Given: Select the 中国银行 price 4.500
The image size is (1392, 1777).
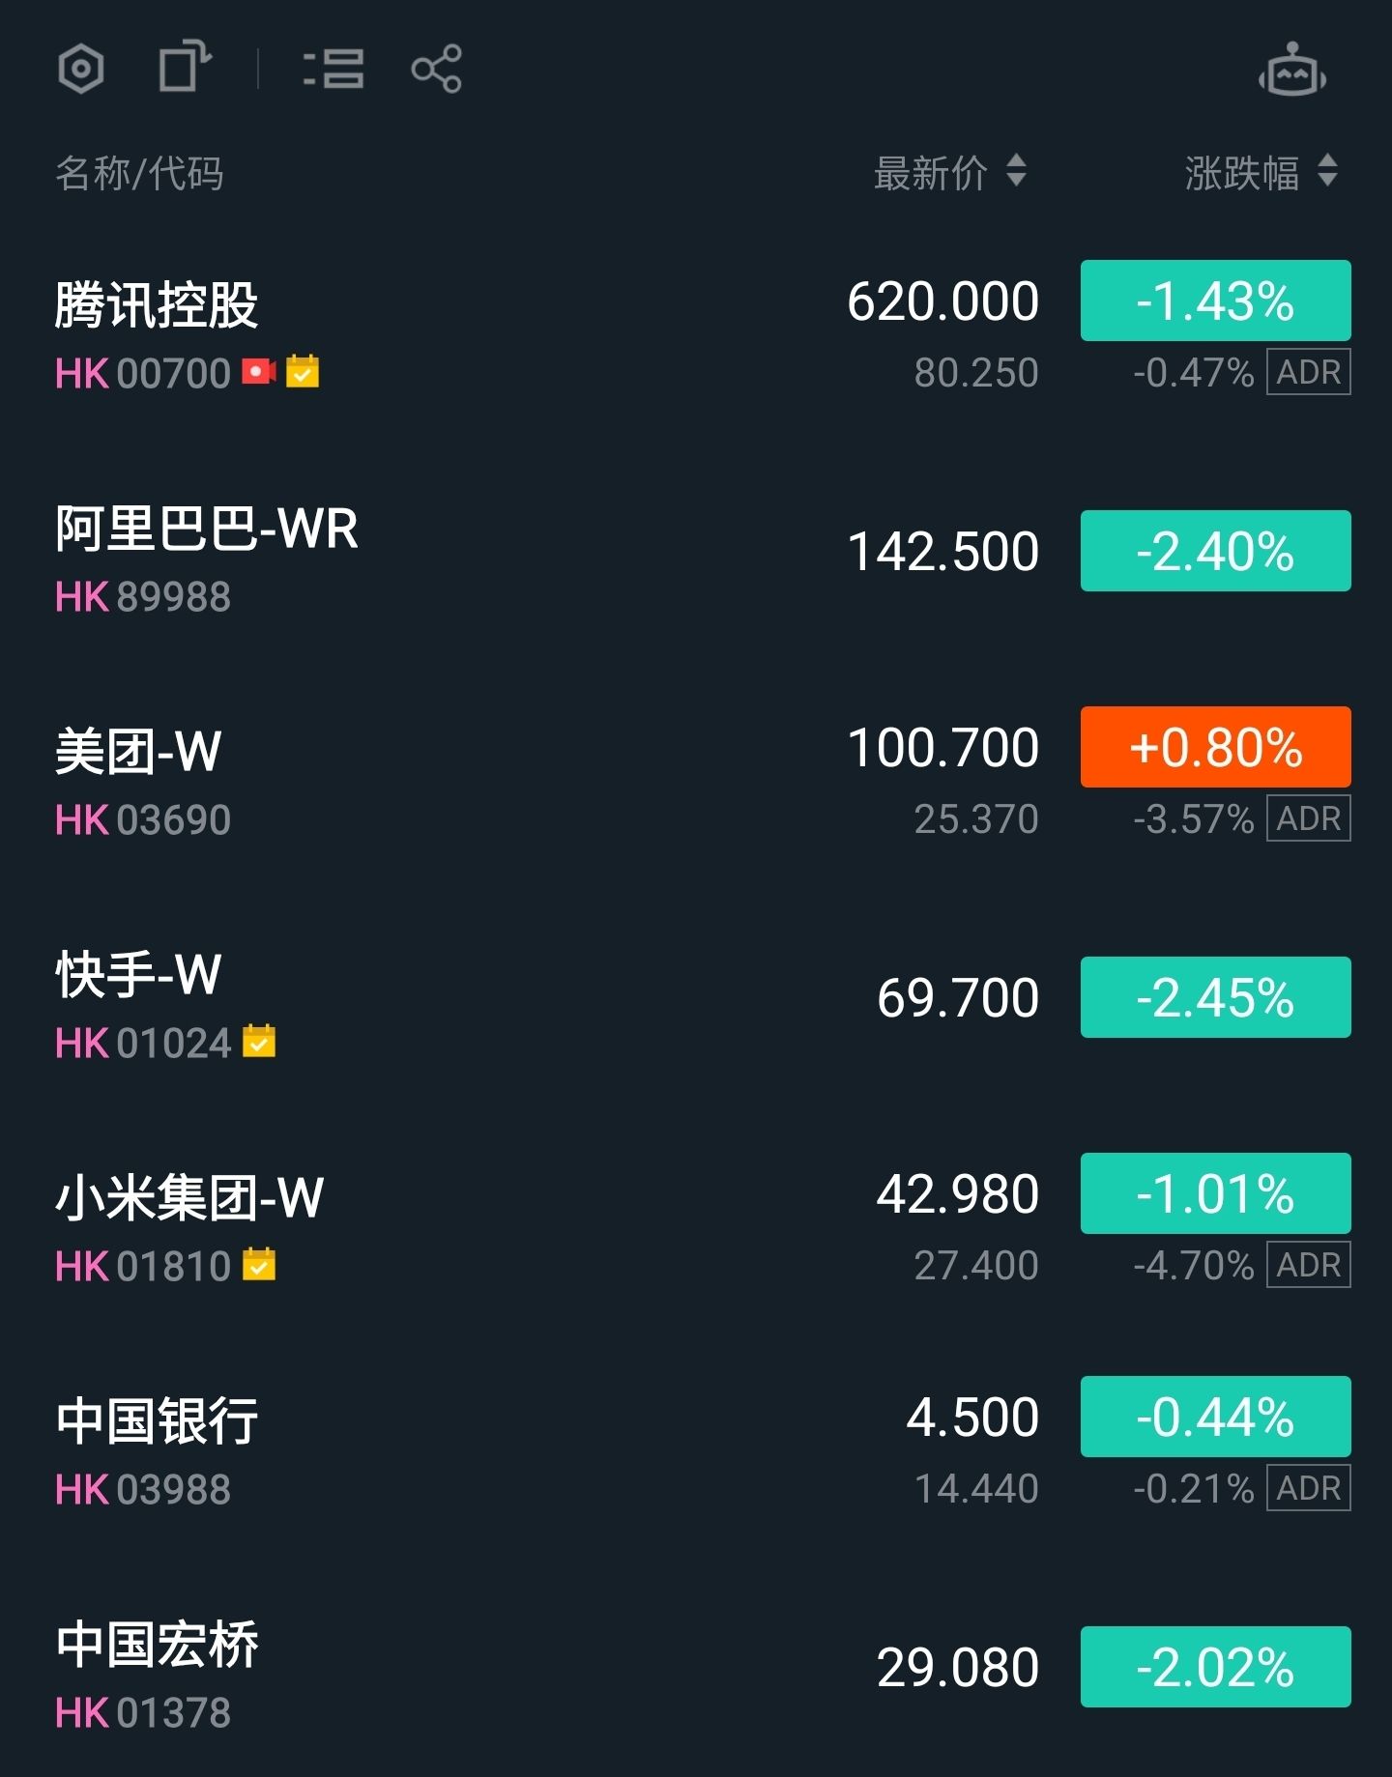Looking at the screenshot, I should 971,1417.
